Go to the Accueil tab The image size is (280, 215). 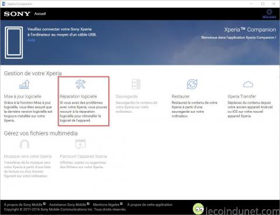(40, 13)
